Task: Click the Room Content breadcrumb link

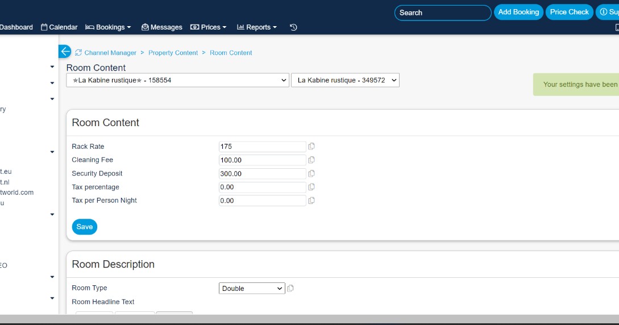Action: tap(231, 53)
